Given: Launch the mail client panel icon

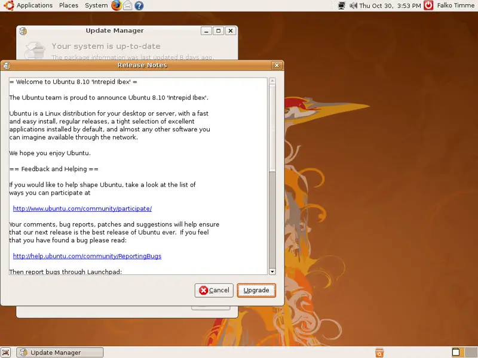Looking at the screenshot, I should [x=128, y=5].
